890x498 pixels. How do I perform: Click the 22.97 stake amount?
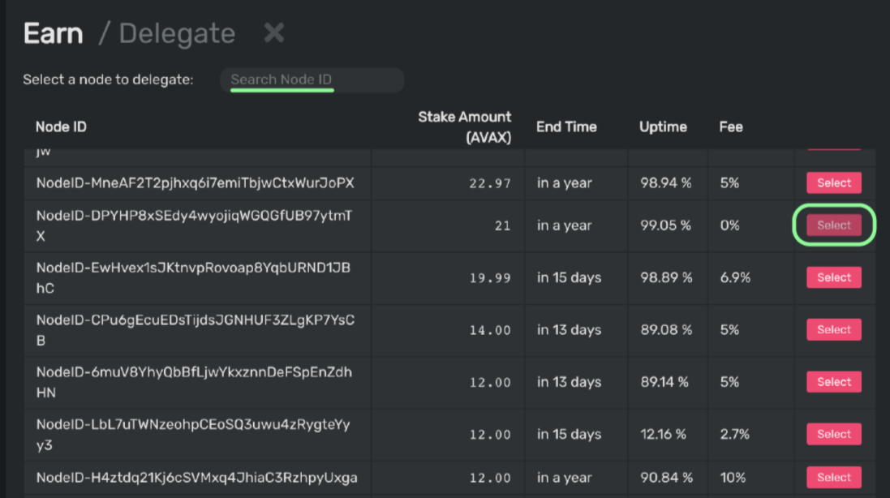490,184
